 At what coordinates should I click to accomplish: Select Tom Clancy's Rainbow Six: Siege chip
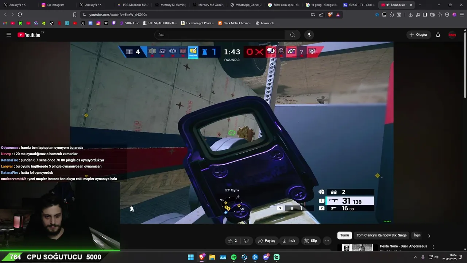pyautogui.click(x=381, y=236)
